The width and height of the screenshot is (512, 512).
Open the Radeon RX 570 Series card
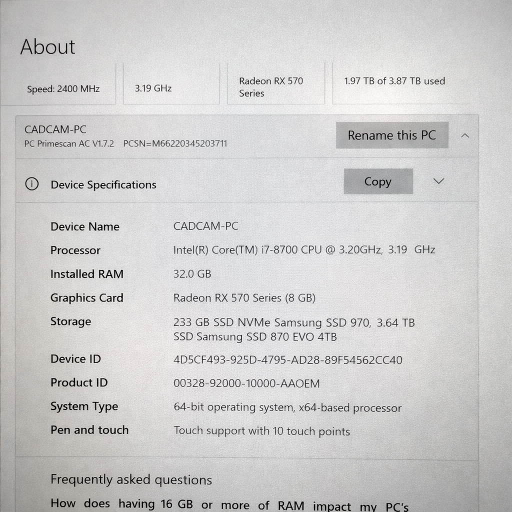[x=276, y=84]
